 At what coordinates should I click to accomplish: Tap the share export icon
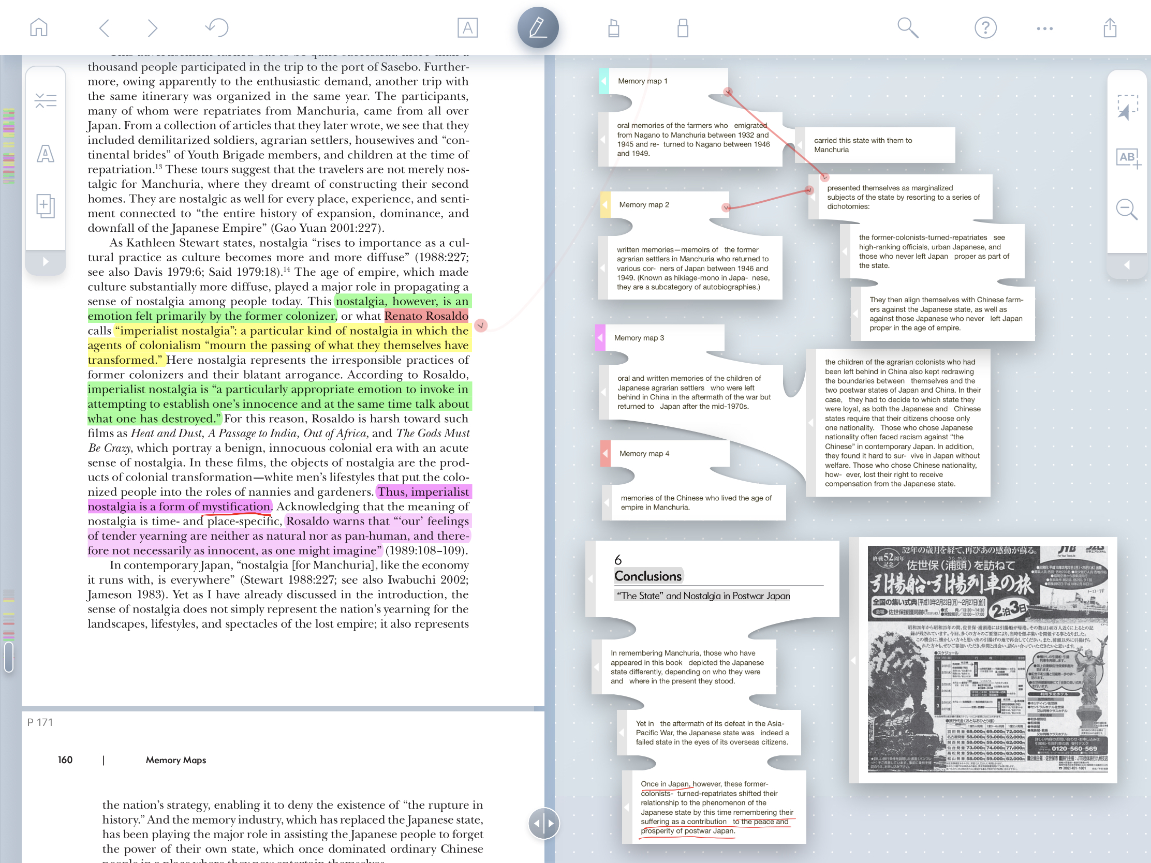(1110, 27)
